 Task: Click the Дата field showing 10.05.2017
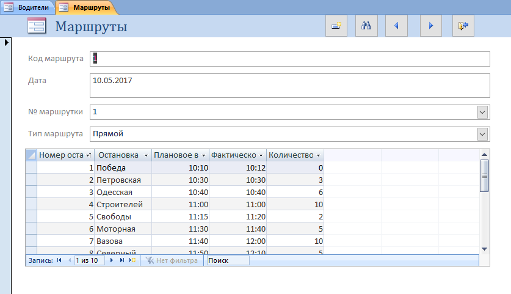click(x=290, y=86)
